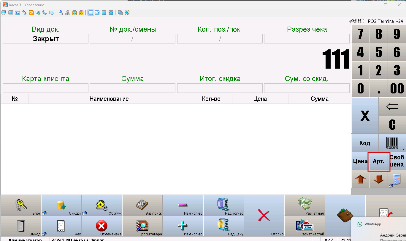The height and width of the screenshot is (241, 406).
Task: Click the field under Карта клиента
Action: point(46,88)
